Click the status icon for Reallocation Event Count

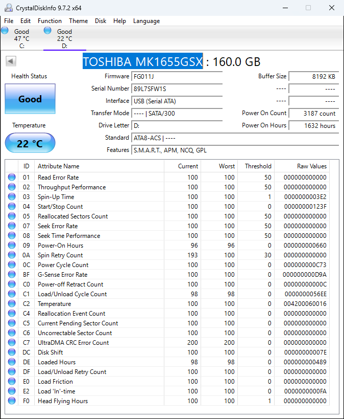12,313
